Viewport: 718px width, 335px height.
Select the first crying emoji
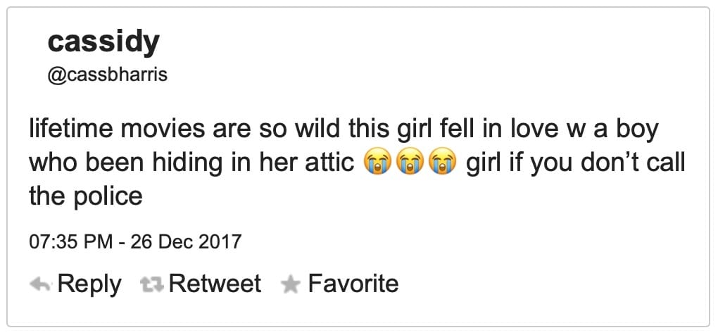click(x=378, y=163)
